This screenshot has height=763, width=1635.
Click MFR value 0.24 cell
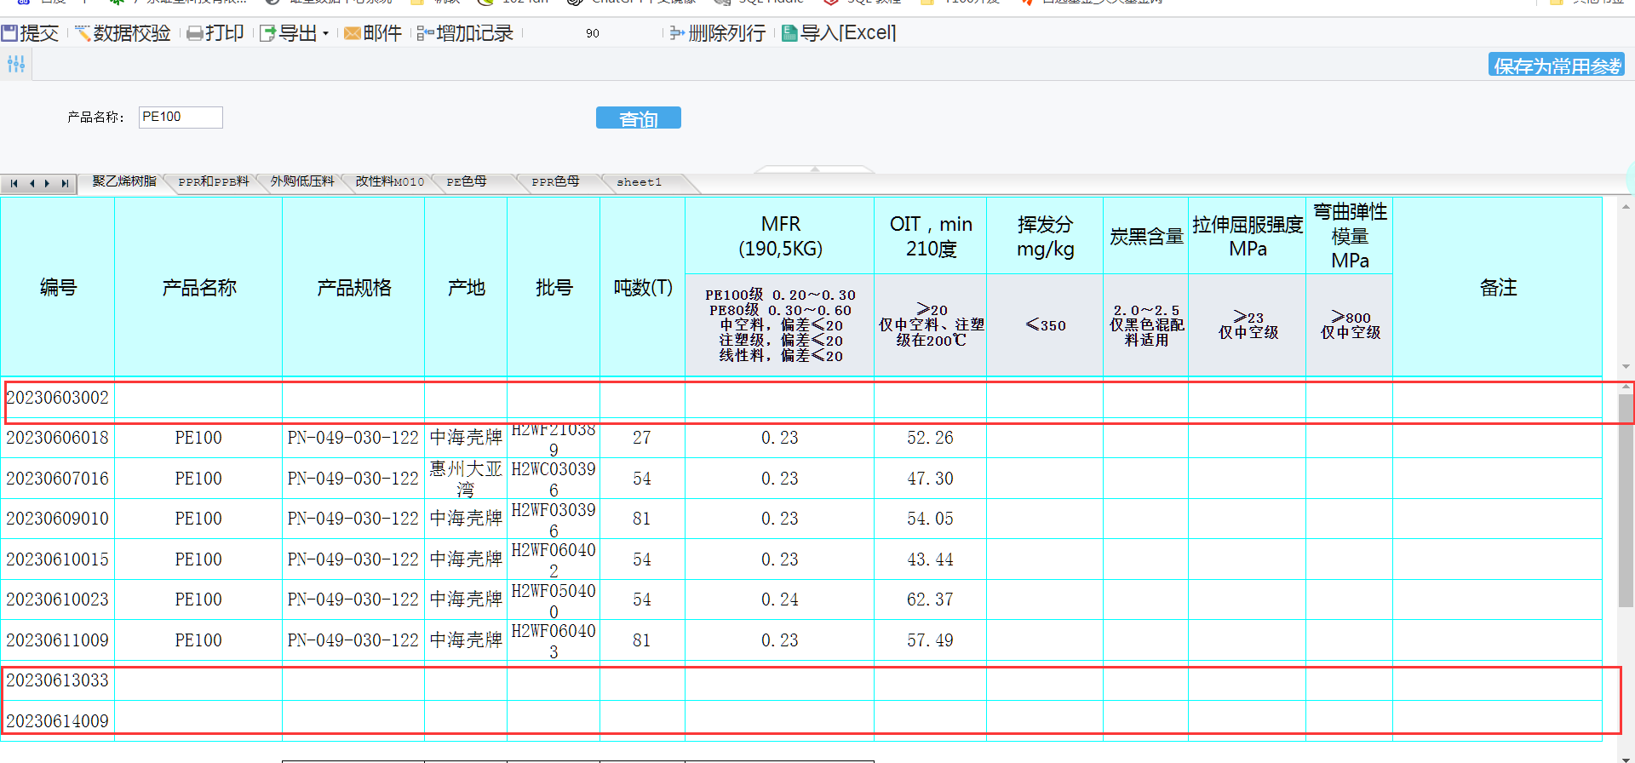point(780,599)
